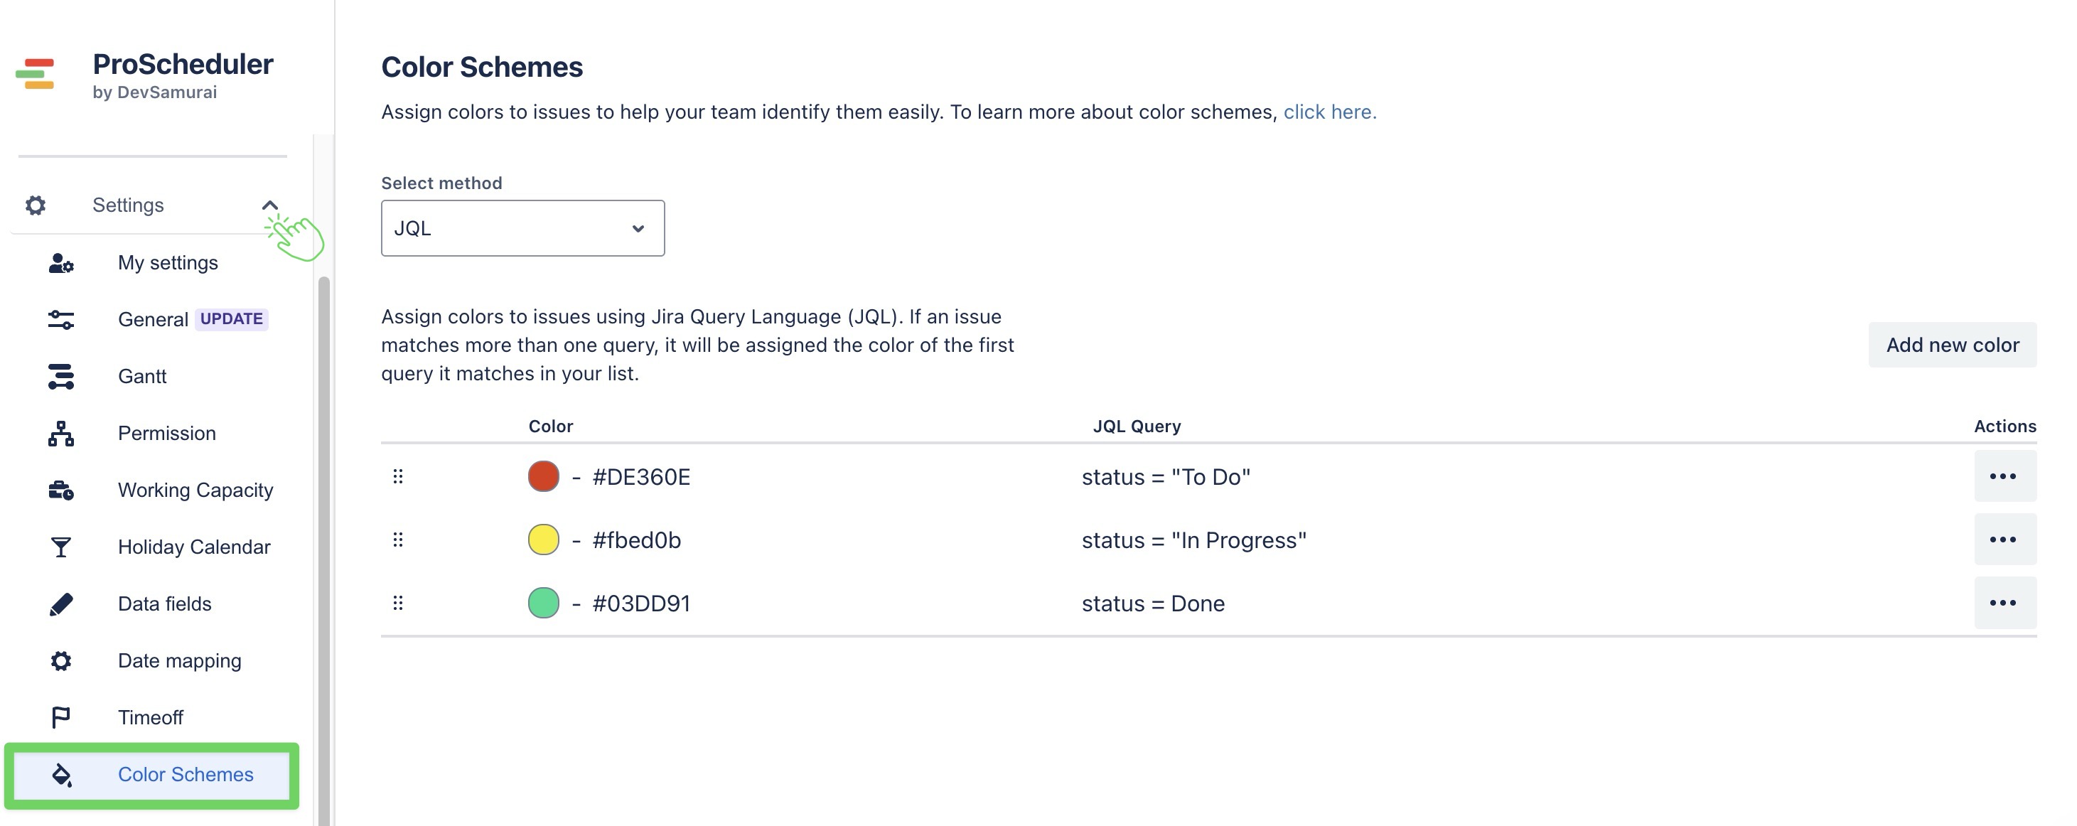This screenshot has width=2077, height=826.
Task: Open actions menu for To Do row
Action: (2004, 477)
